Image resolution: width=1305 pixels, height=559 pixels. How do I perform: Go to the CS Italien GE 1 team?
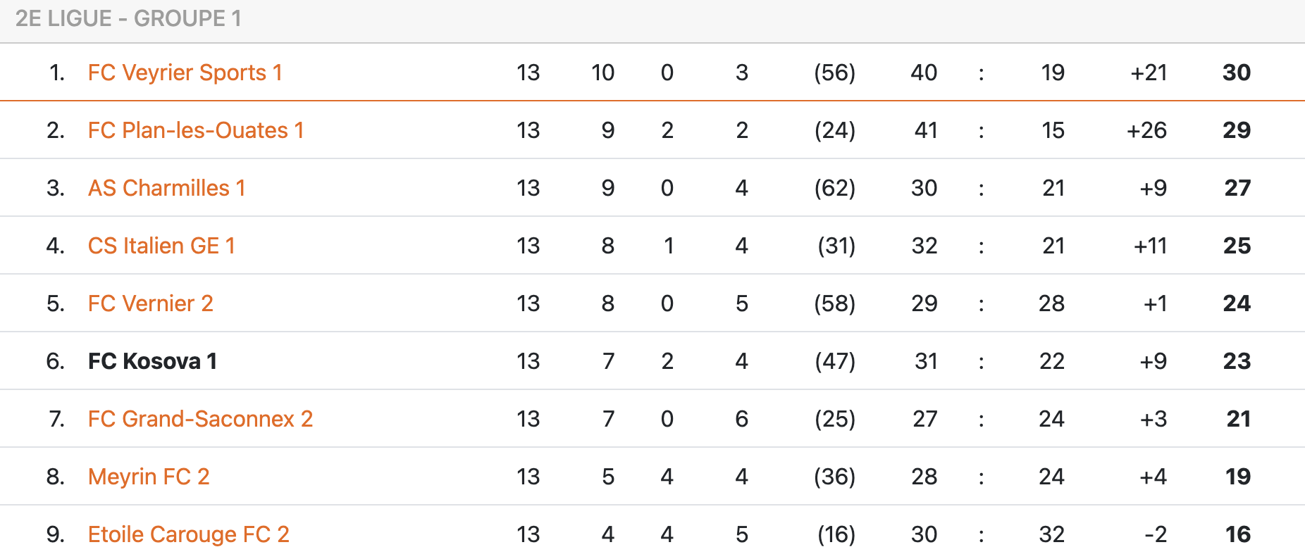coord(161,246)
